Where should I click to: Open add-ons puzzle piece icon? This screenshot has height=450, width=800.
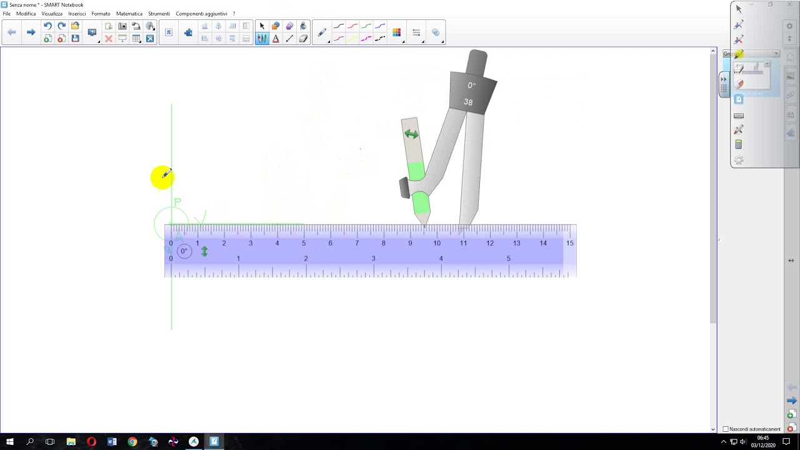188,32
